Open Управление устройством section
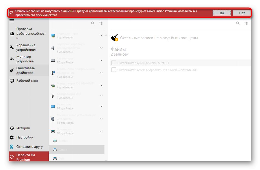Image resolution: width=260 pixels, height=170 pixels. [29, 47]
